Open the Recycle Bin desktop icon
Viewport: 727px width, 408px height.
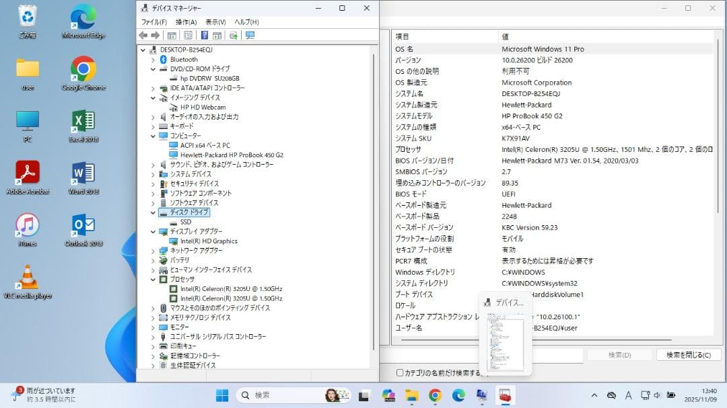[x=28, y=22]
